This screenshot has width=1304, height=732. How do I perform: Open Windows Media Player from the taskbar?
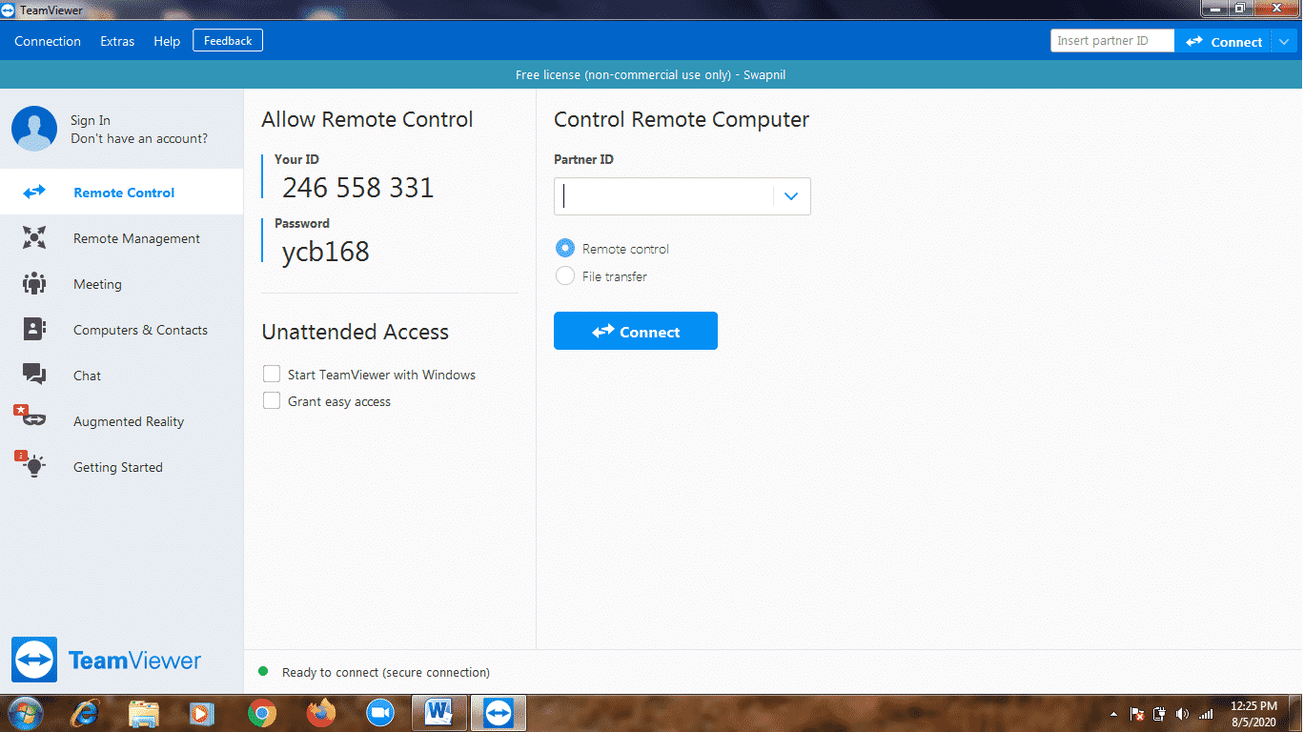click(x=201, y=713)
